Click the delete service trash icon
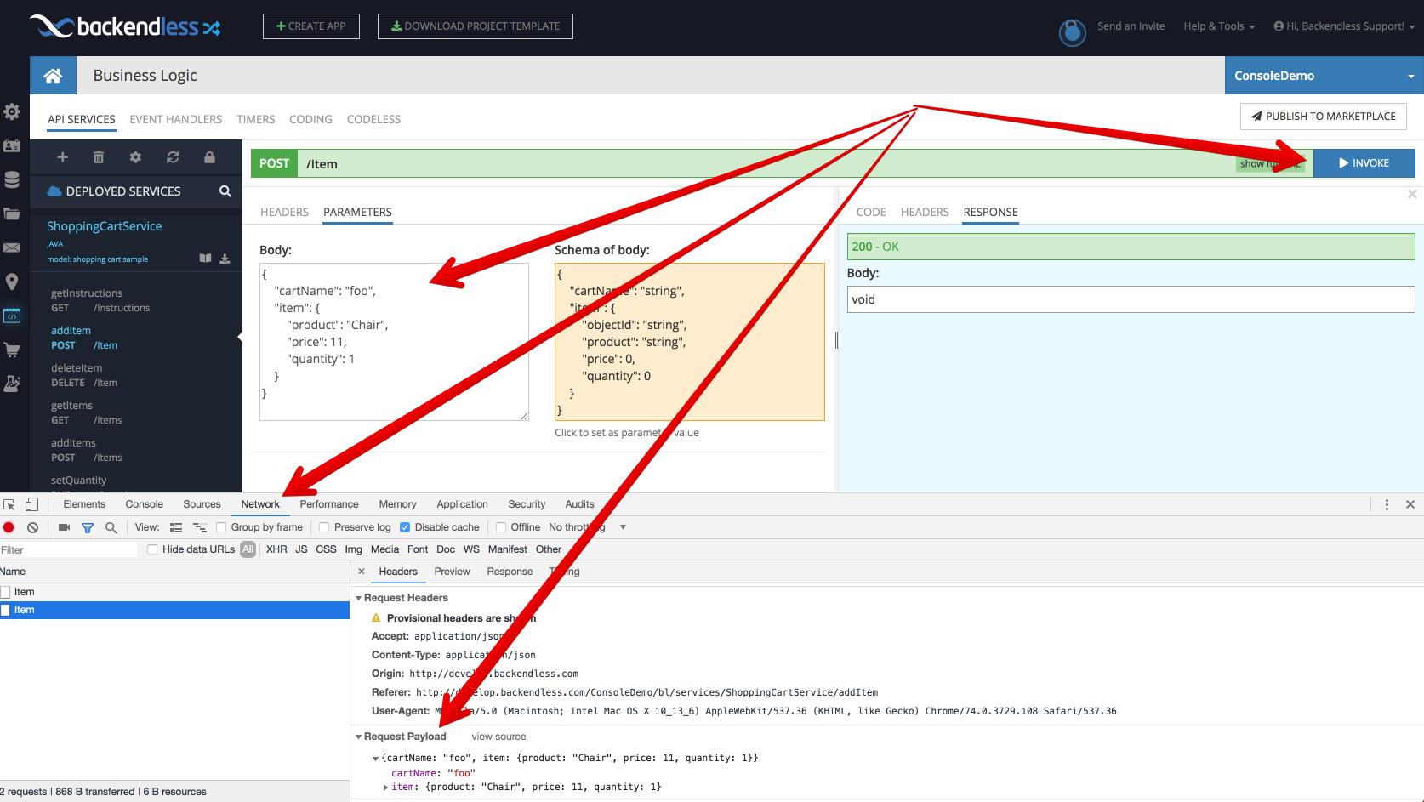 pyautogui.click(x=99, y=157)
